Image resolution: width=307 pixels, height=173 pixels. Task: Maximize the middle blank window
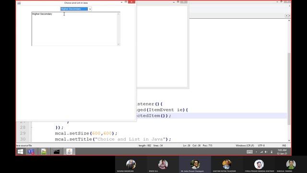[x=178, y=2]
